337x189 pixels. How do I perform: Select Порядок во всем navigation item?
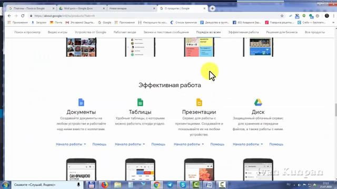pyautogui.click(x=209, y=32)
